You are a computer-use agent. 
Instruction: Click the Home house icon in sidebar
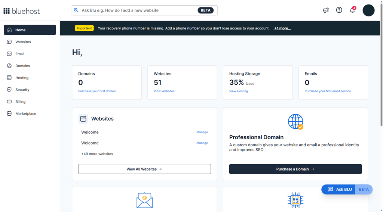9,30
